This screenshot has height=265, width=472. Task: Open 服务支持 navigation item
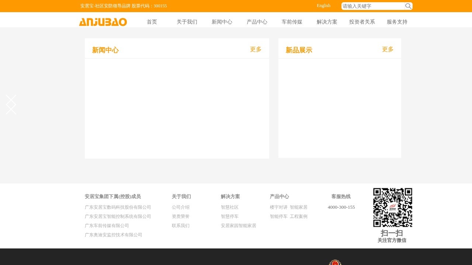(x=397, y=22)
